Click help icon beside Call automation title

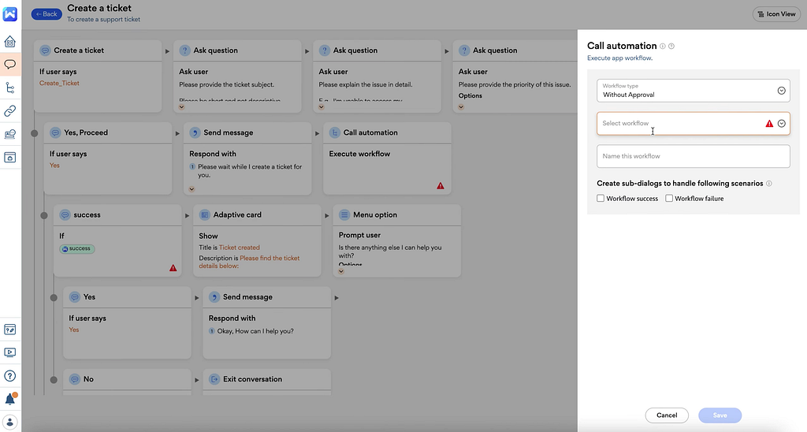pos(671,47)
